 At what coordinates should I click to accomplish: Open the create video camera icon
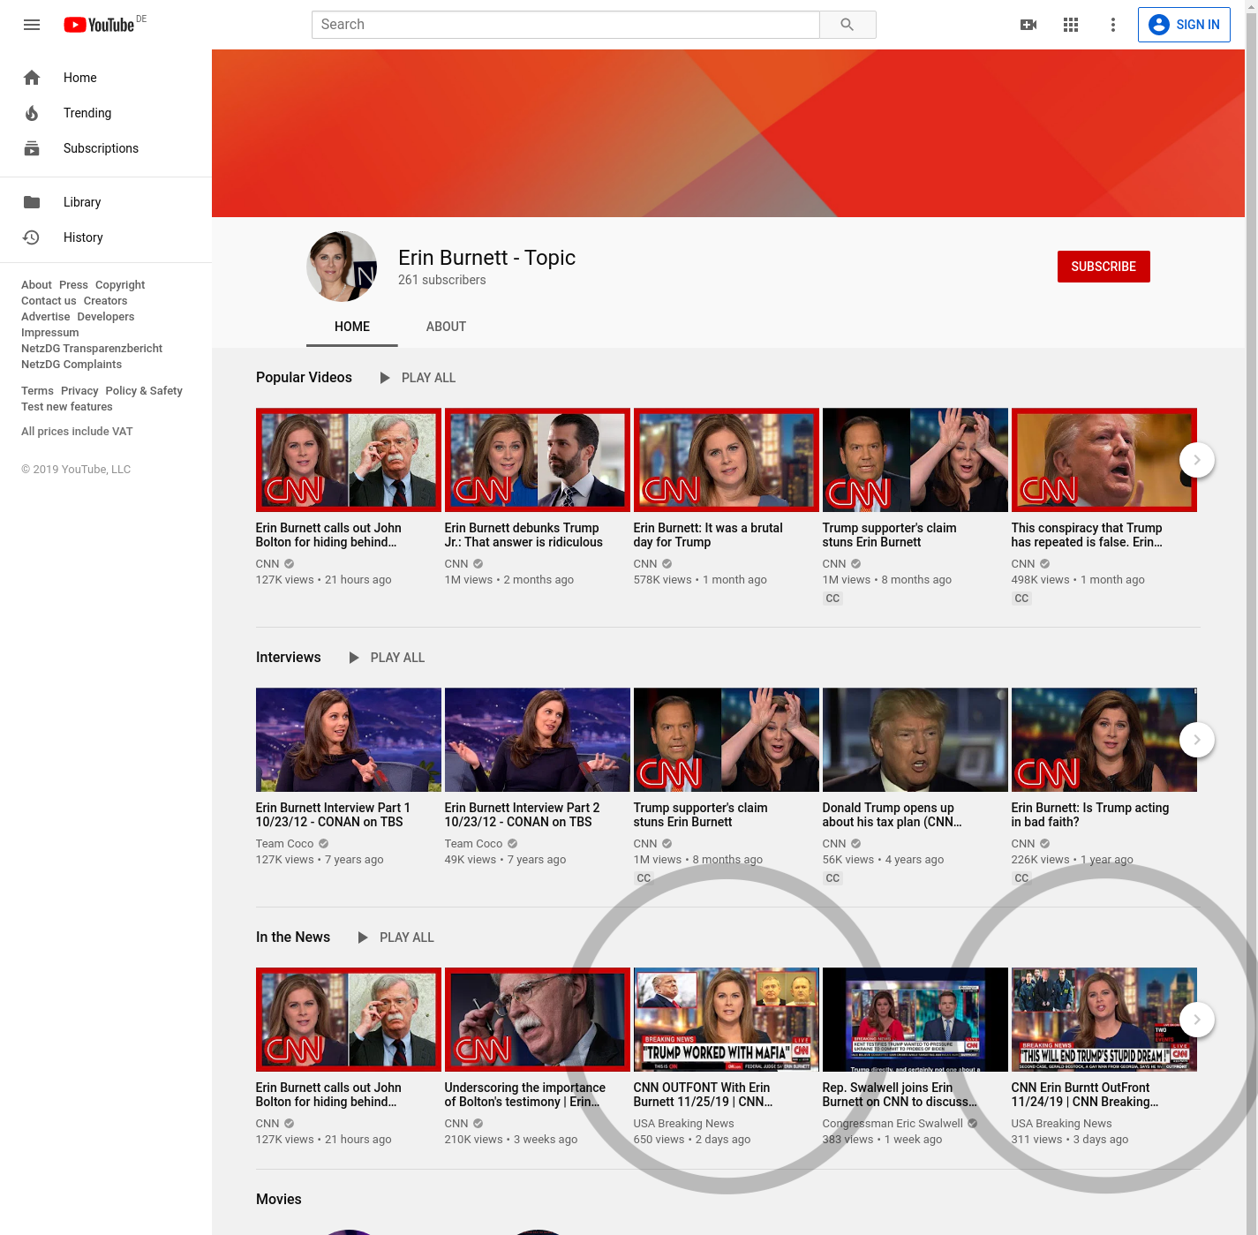pyautogui.click(x=1028, y=25)
